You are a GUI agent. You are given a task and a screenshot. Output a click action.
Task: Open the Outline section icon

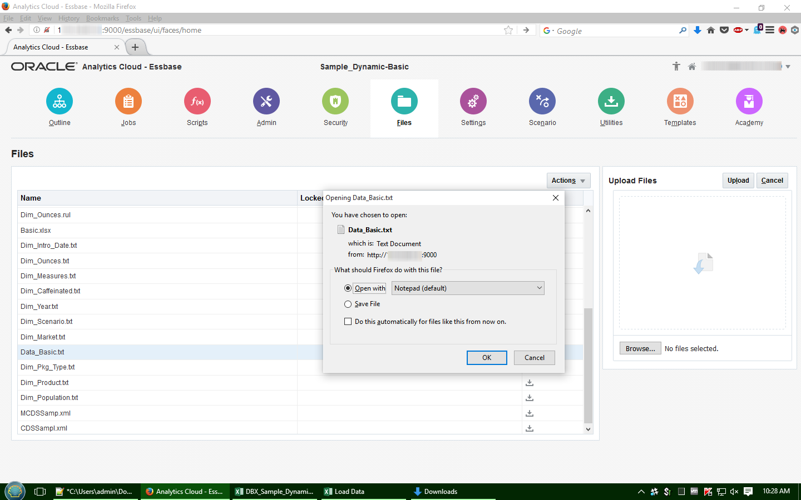60,101
